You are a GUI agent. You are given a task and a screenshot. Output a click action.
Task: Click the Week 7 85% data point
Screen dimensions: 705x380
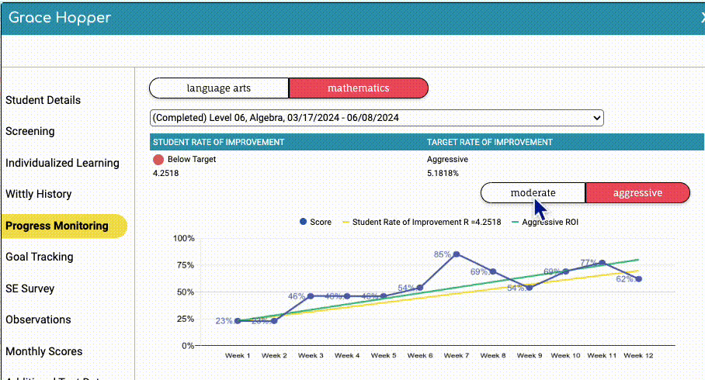(457, 254)
